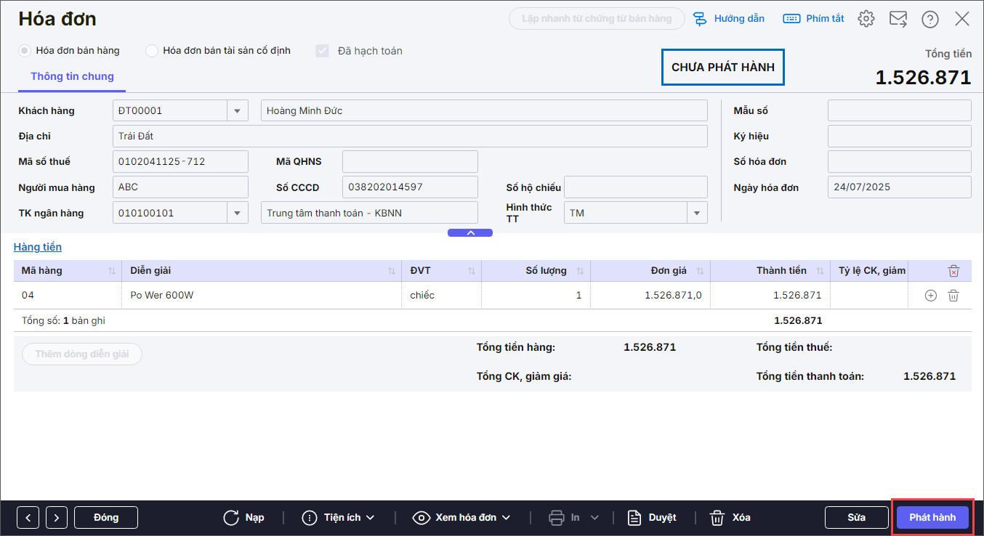Switch to Thông tin chung tab
The image size is (984, 536).
72,76
